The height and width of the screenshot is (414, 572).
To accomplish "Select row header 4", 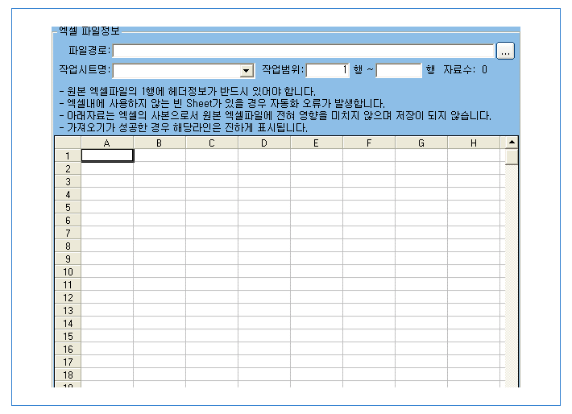I will click(x=68, y=194).
